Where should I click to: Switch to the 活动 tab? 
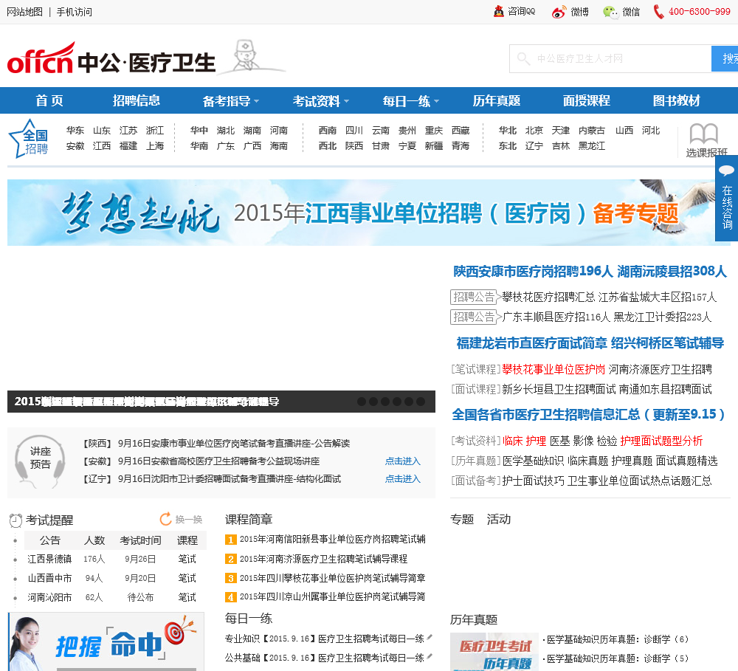pos(498,520)
